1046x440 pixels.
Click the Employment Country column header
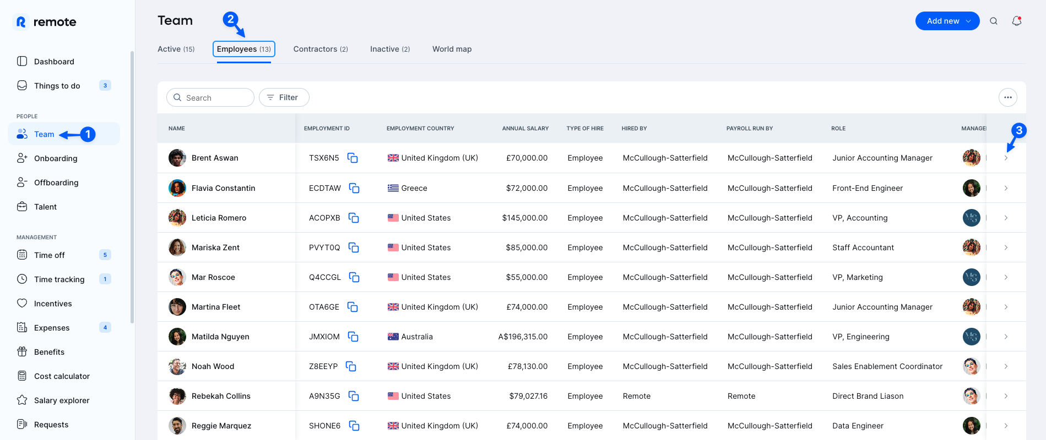point(420,128)
